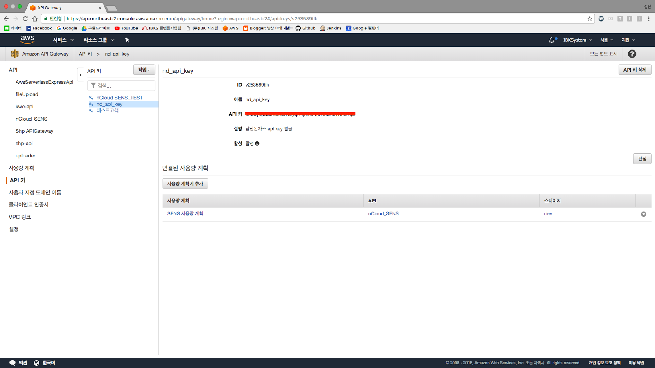The width and height of the screenshot is (655, 368).
Task: Select the fileUpload API
Action: coord(27,94)
